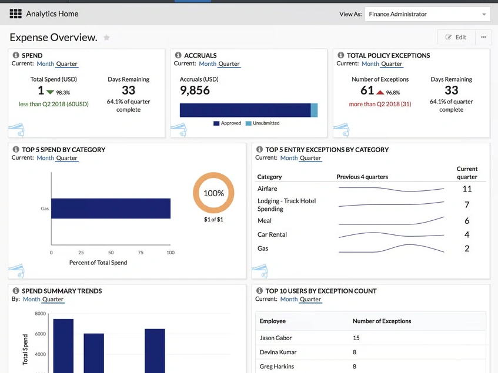Click the info icon beside SPEND title
This screenshot has height=373, width=498.
[16, 55]
